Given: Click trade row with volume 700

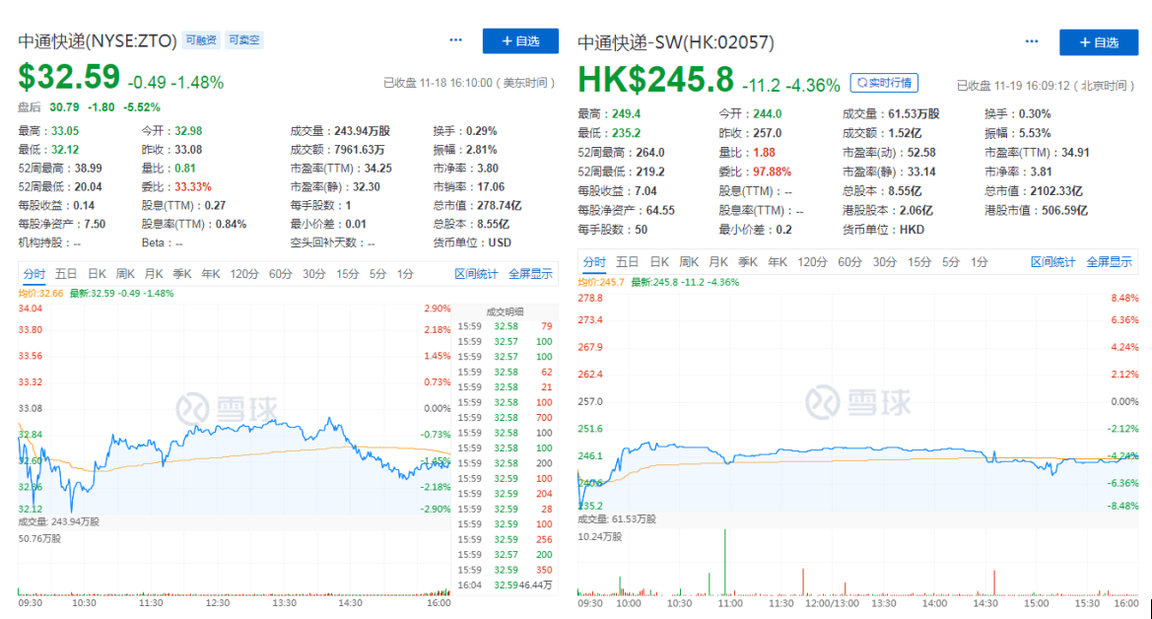Looking at the screenshot, I should pos(505,418).
